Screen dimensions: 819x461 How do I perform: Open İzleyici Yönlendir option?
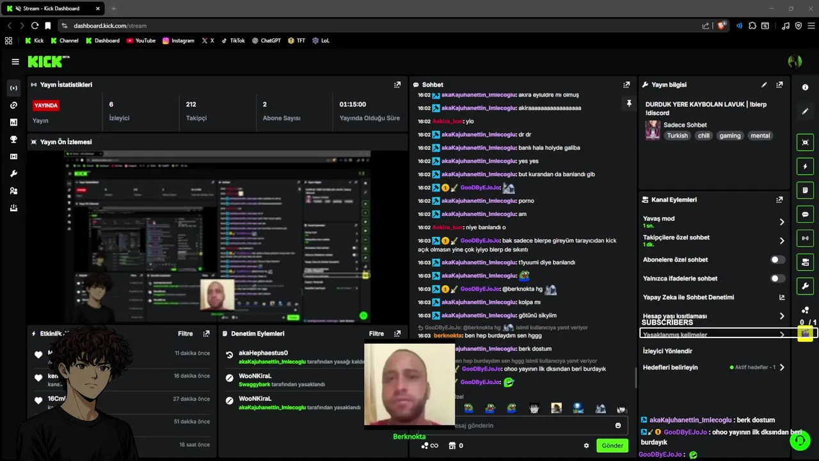(x=667, y=352)
